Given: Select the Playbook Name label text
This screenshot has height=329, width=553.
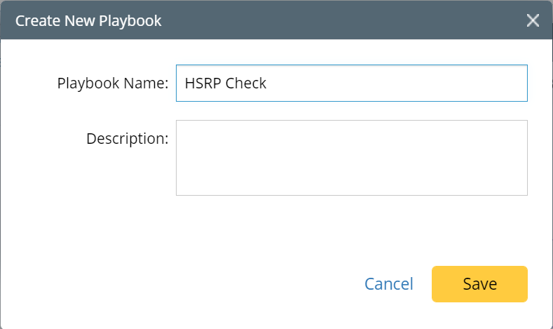Looking at the screenshot, I should 113,83.
